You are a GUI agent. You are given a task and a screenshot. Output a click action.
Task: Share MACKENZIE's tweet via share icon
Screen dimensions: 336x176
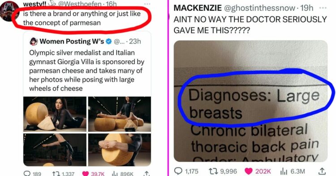(322, 171)
